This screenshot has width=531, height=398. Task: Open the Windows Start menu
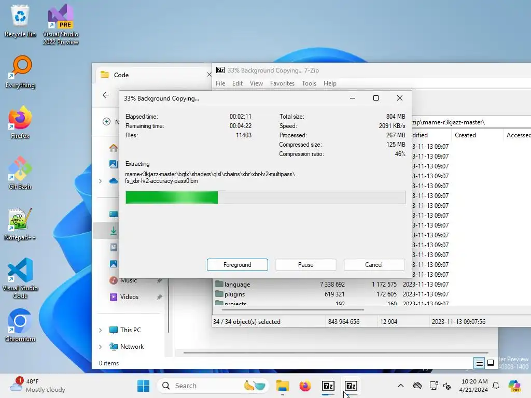point(143,386)
